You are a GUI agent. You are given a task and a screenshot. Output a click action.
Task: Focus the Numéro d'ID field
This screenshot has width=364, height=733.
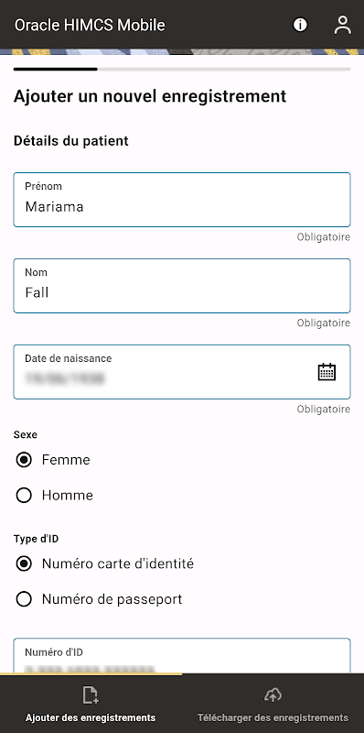[182, 655]
